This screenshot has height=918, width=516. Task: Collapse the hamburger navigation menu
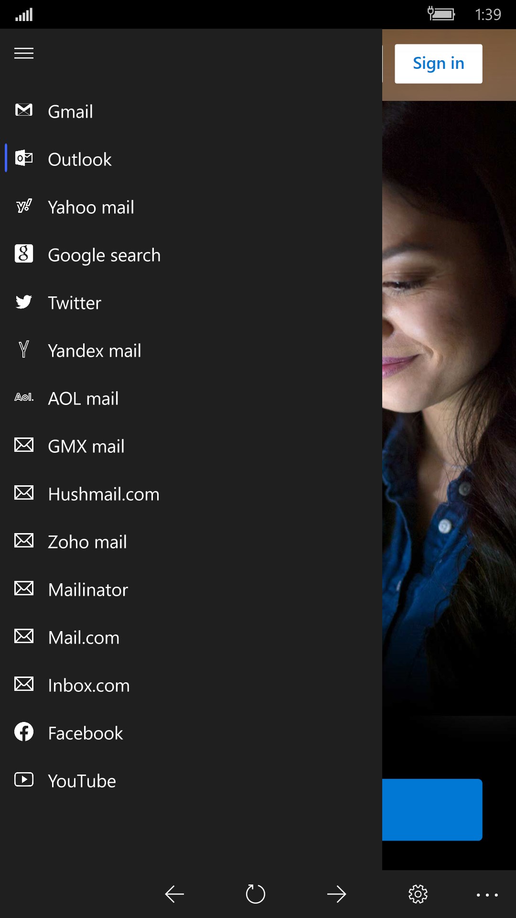tap(24, 53)
